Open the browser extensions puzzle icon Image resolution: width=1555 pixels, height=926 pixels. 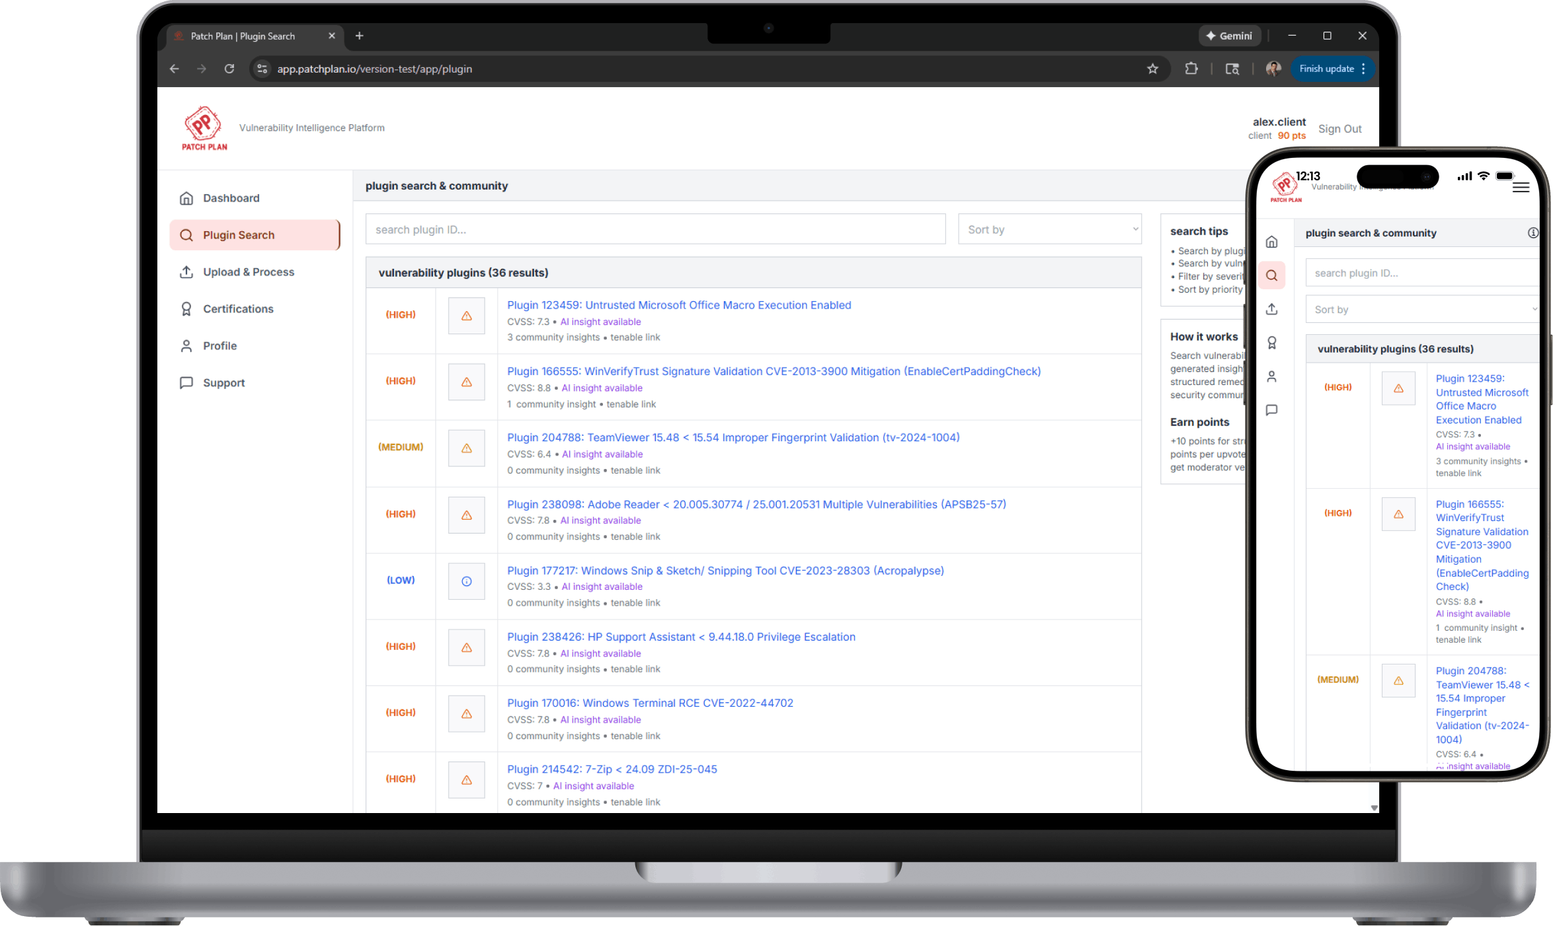click(x=1191, y=69)
